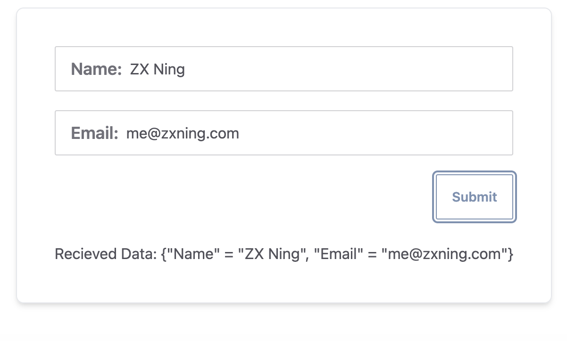
Task: Click the Recieved Data output text
Action: click(284, 254)
